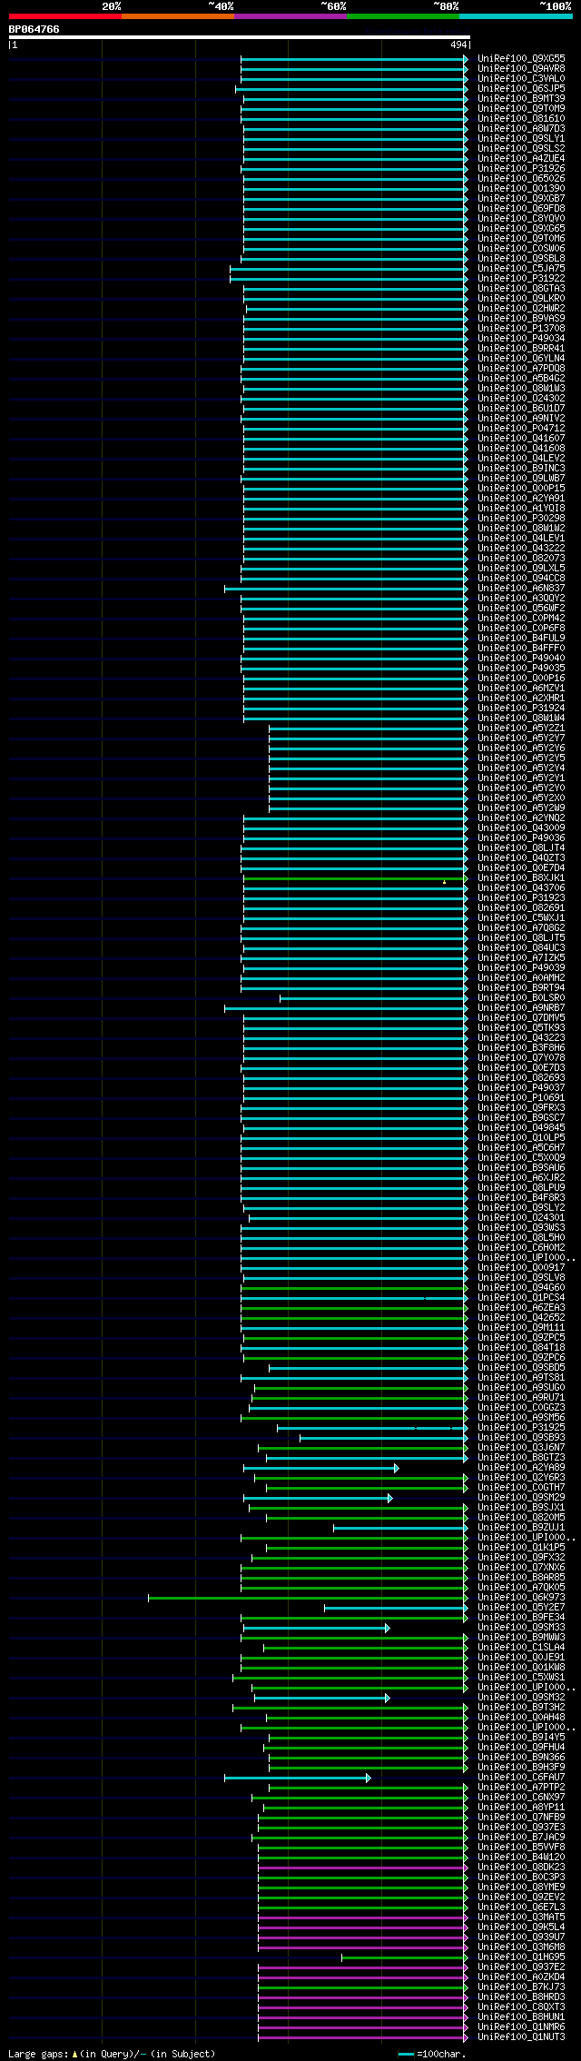This screenshot has height=2061, width=581.
Task: Click the green alignment bar for B8XJK1
Action: (x=355, y=878)
